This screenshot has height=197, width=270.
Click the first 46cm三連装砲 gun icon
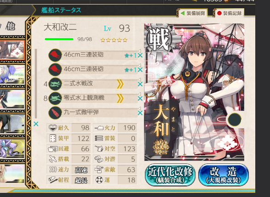[x=55, y=55]
